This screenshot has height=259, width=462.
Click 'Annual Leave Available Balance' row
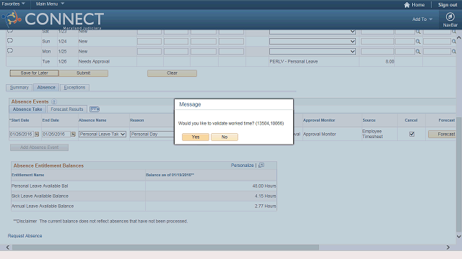[x=144, y=206]
